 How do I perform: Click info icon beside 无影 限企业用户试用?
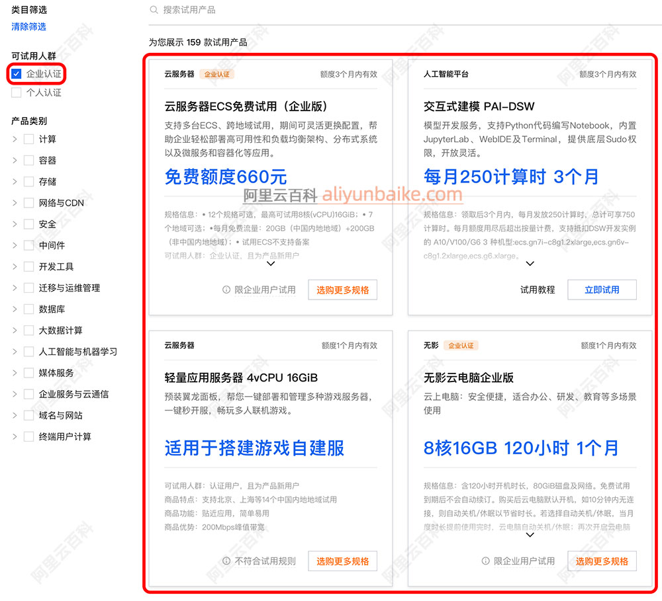485,561
